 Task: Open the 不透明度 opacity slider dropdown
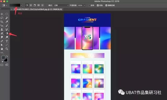point(85,5)
